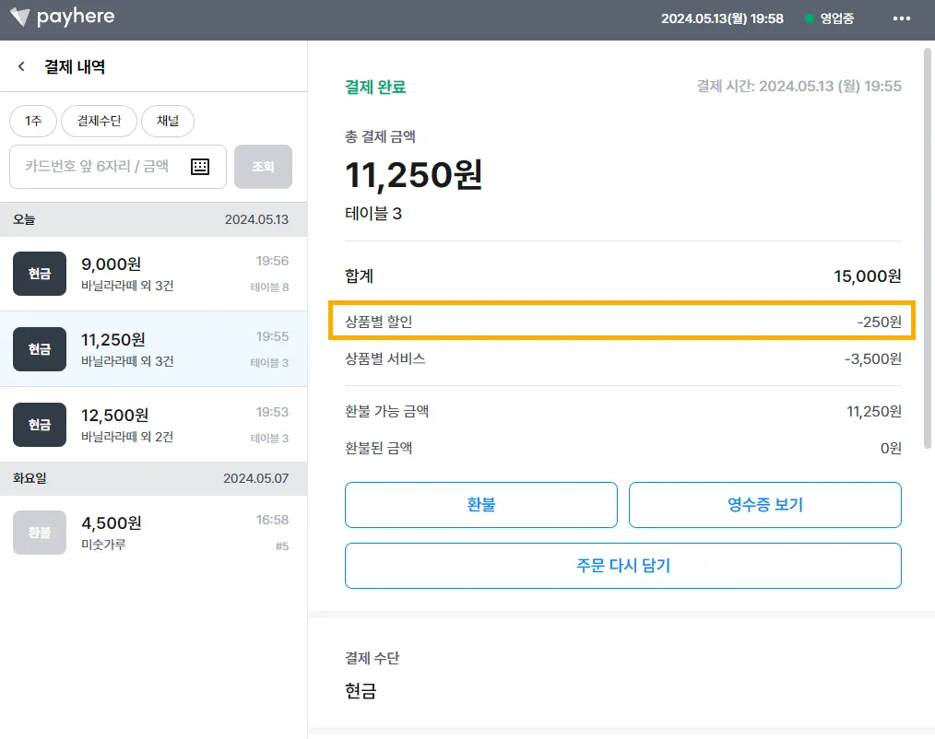This screenshot has height=739, width=935.
Task: Go back using the left arrow
Action: (x=22, y=67)
